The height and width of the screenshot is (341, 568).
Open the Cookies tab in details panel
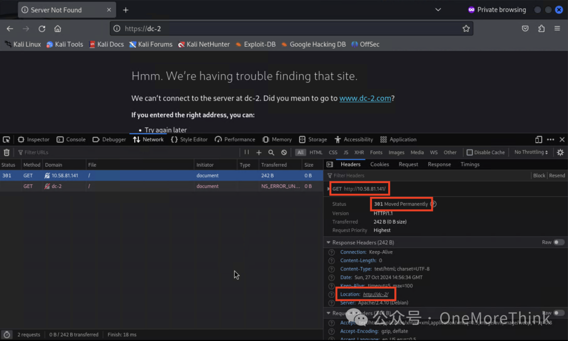tap(379, 165)
